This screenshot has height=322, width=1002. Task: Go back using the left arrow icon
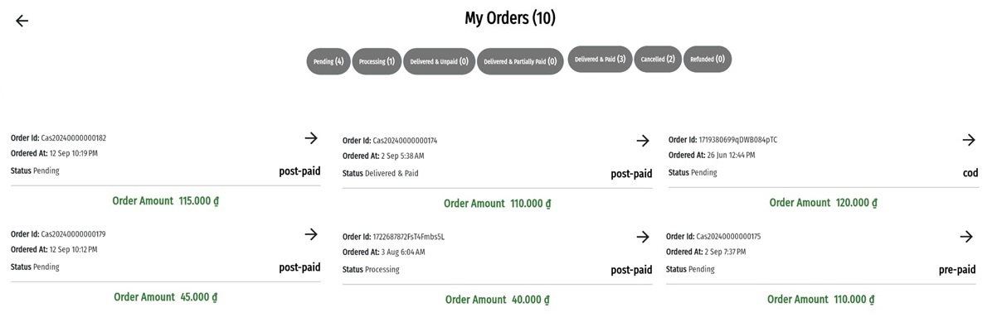[22, 21]
